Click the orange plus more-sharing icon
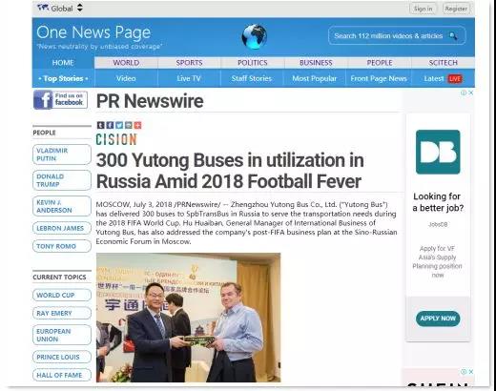The width and height of the screenshot is (496, 391). [x=137, y=125]
